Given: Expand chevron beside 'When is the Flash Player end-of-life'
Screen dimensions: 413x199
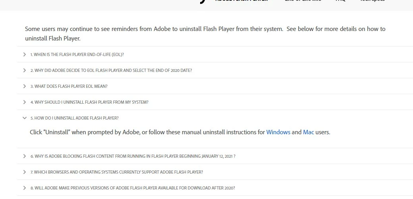Looking at the screenshot, I should pyautogui.click(x=25, y=54).
